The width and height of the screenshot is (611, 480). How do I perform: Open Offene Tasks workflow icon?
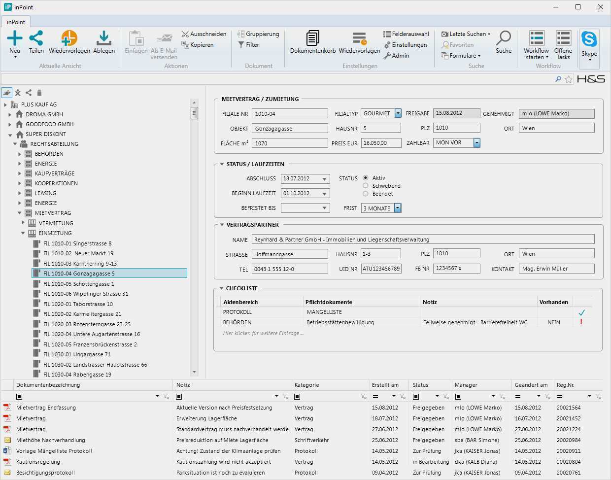pyautogui.click(x=563, y=38)
